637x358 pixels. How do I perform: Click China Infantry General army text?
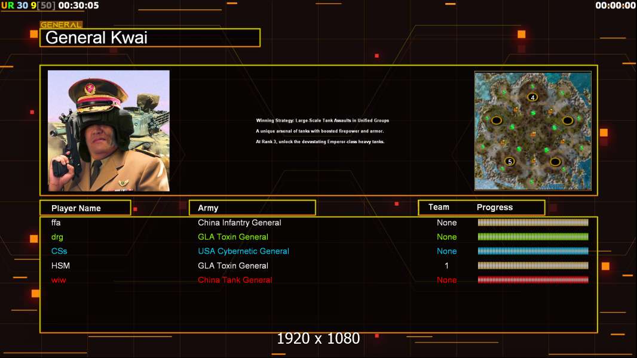click(239, 223)
